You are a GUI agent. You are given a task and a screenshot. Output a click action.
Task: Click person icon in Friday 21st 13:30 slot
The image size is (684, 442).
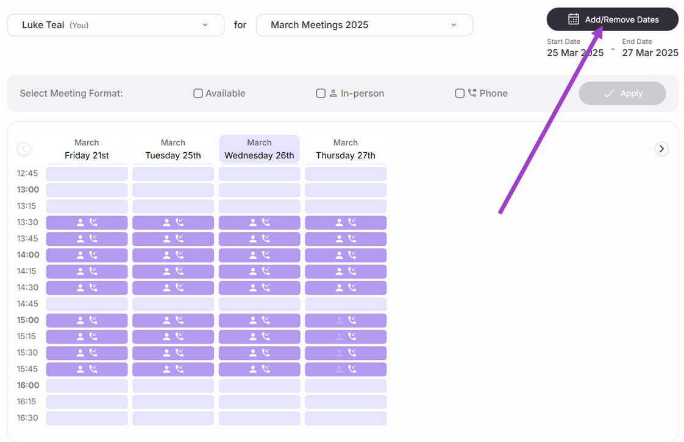[80, 223]
